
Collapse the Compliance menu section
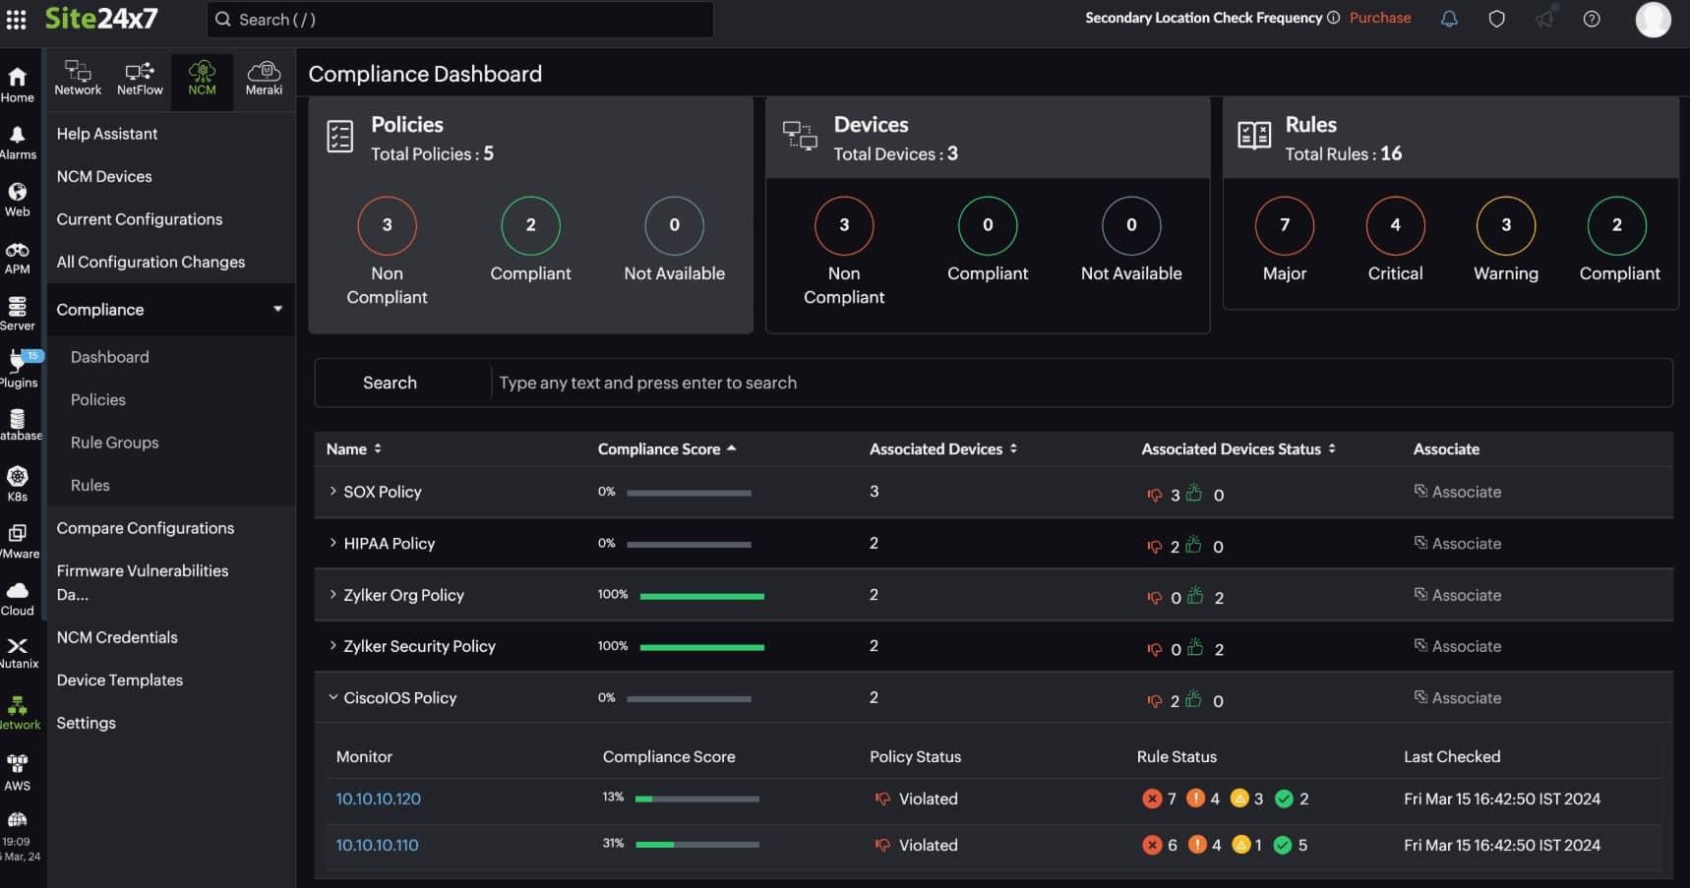[278, 309]
